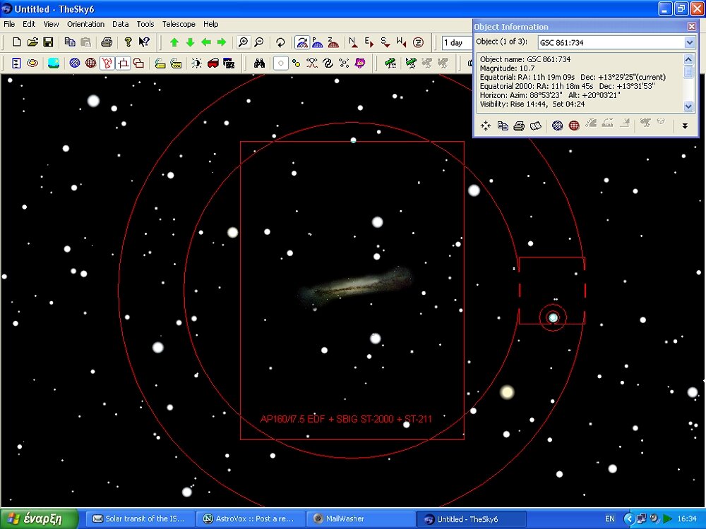706x529 pixels.
Task: Expand more tools with the panel chevron
Action: (x=685, y=126)
